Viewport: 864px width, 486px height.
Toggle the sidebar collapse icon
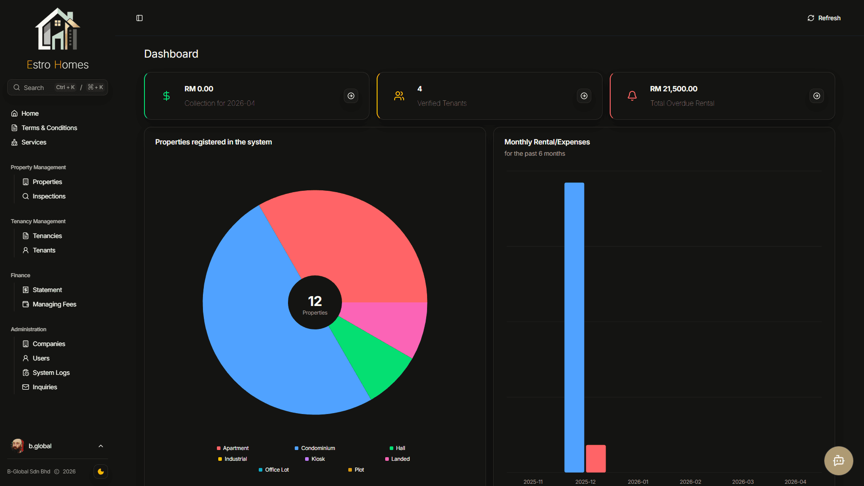pos(139,18)
